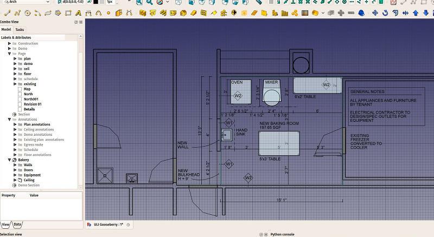Collapse the Annotations group
The height and width of the screenshot is (237, 434).
coord(9,120)
